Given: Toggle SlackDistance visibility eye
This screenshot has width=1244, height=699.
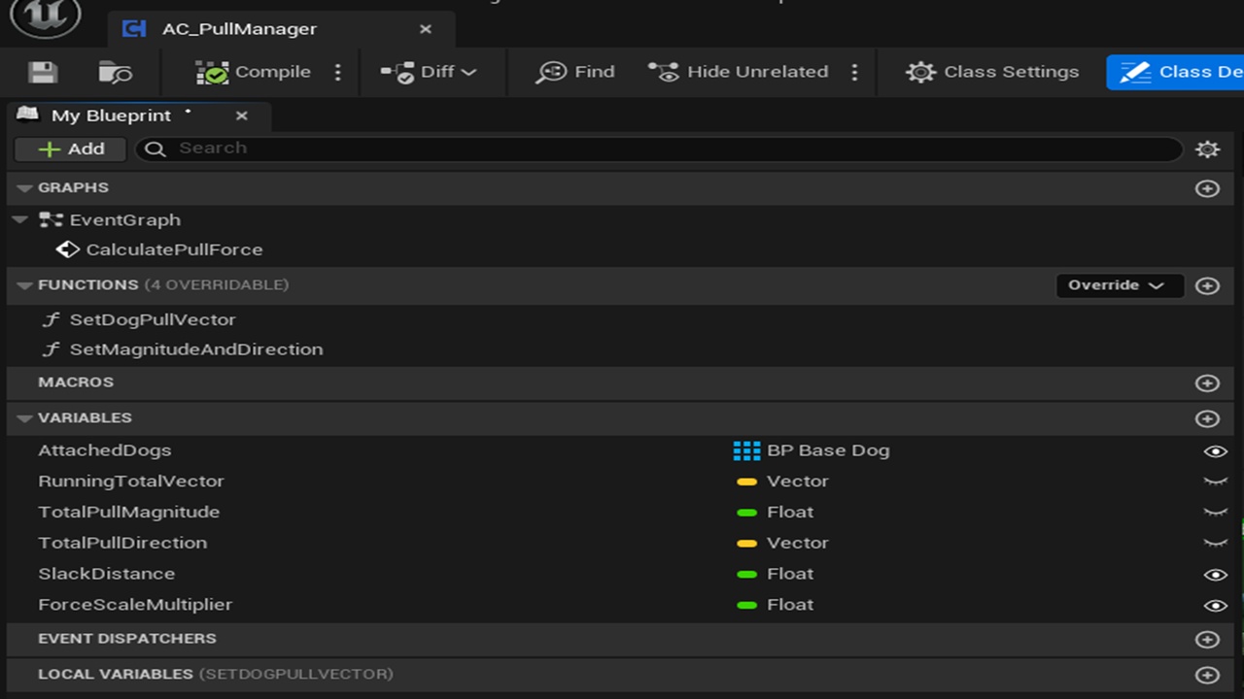Looking at the screenshot, I should pyautogui.click(x=1215, y=575).
